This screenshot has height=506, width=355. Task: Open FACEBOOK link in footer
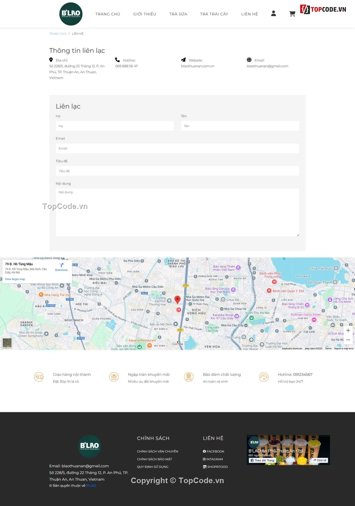coord(214,451)
